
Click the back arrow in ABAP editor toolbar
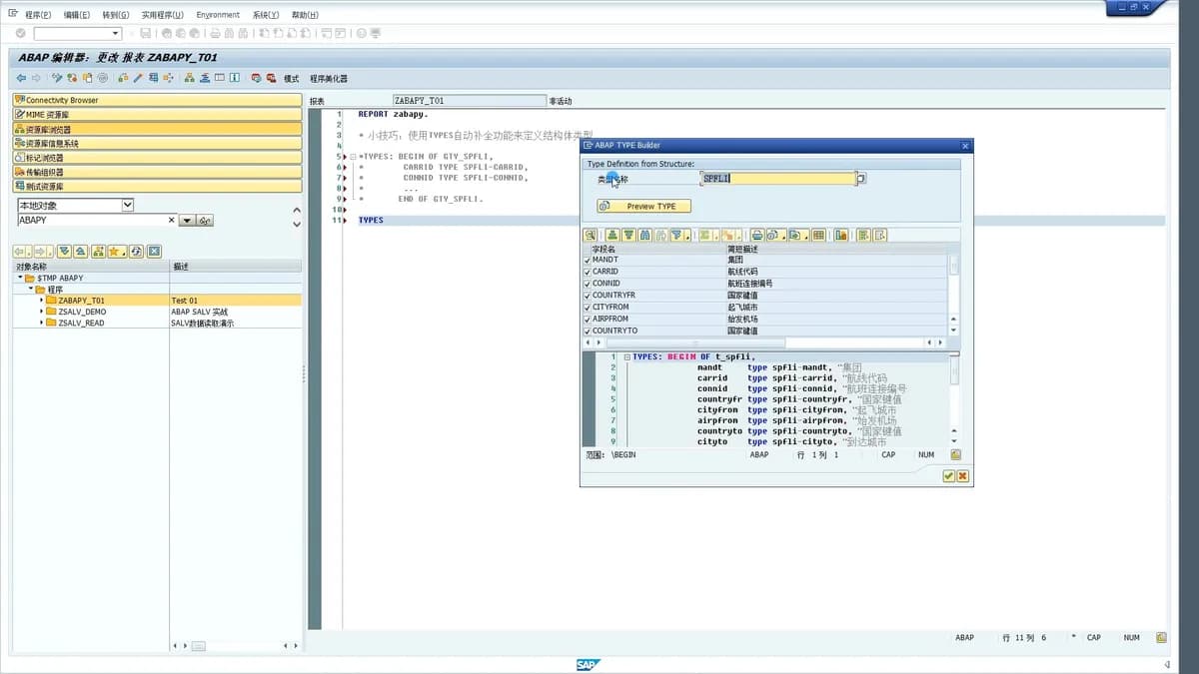click(x=21, y=78)
